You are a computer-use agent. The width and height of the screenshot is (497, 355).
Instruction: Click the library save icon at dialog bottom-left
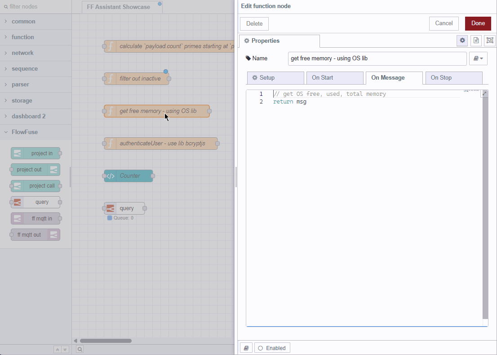(246, 347)
